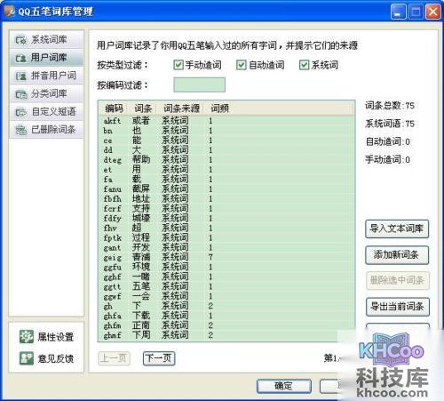Select the fcrf 支持 entry
444x401 pixels.
226,208
